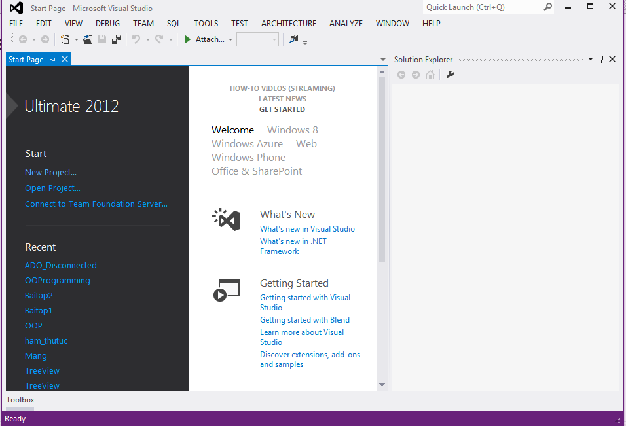Click the Start Page vertical scrollbar thumb
This screenshot has height=426, width=626.
pos(382,169)
